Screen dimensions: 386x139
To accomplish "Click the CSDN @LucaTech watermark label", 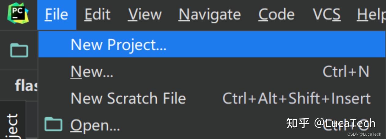I will 364,134.
